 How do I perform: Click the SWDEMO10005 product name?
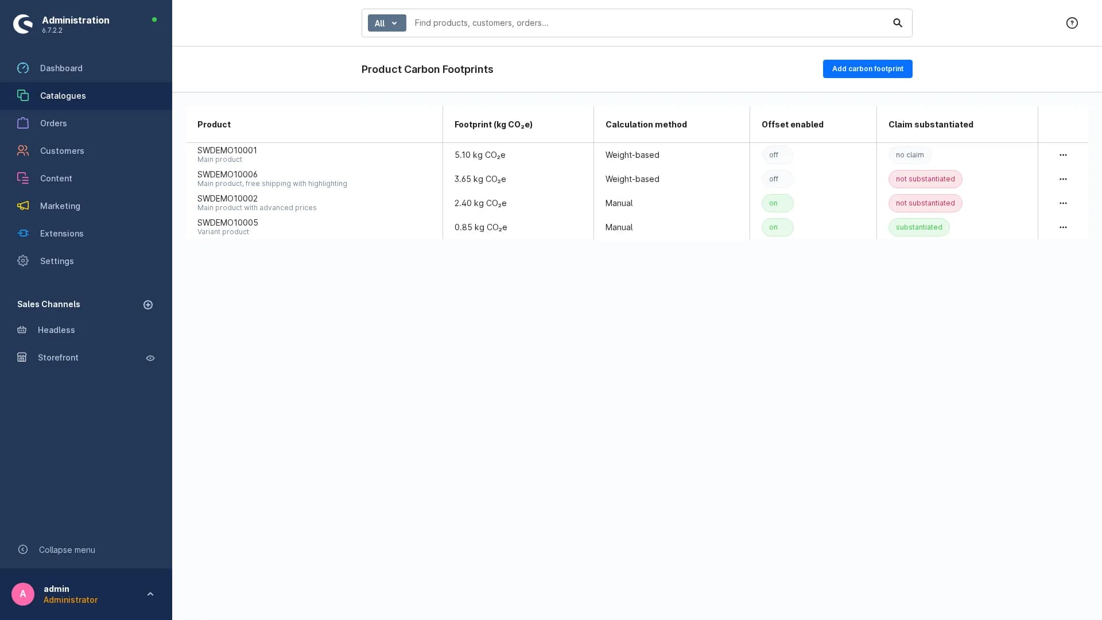point(228,223)
